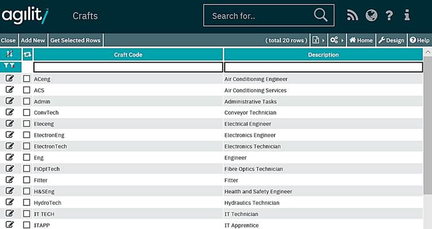432x229 pixels.
Task: Edit the IT TECH row
Action: pos(10,213)
